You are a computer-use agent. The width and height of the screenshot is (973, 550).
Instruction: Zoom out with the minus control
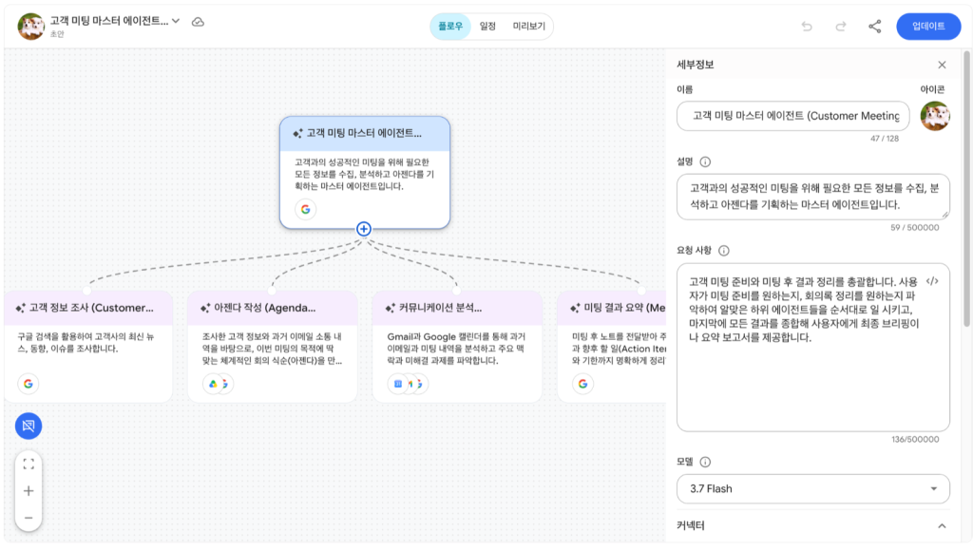29,518
